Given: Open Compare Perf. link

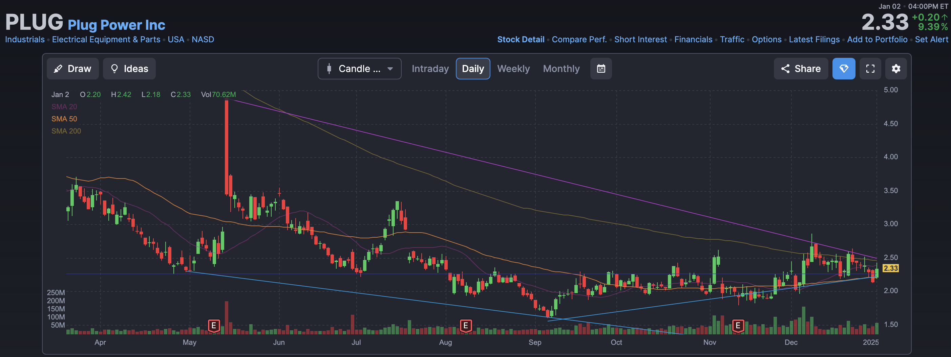Looking at the screenshot, I should coord(579,40).
